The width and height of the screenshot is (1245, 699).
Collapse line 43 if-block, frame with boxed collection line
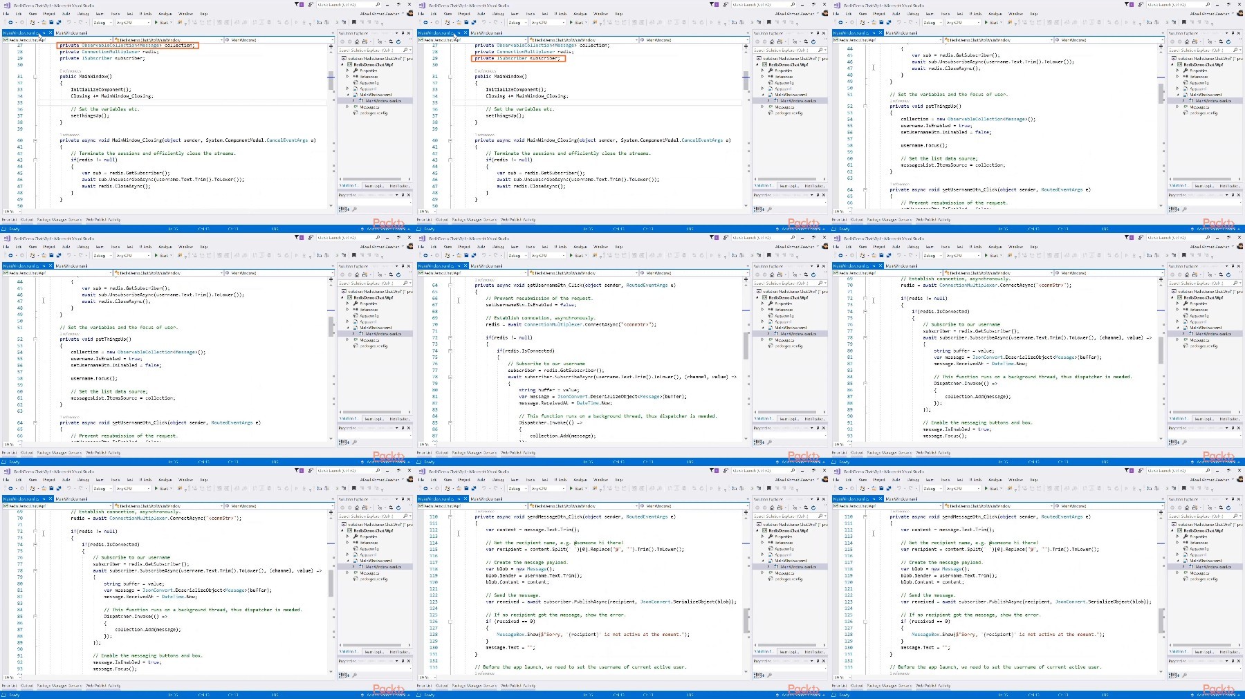pyautogui.click(x=35, y=160)
